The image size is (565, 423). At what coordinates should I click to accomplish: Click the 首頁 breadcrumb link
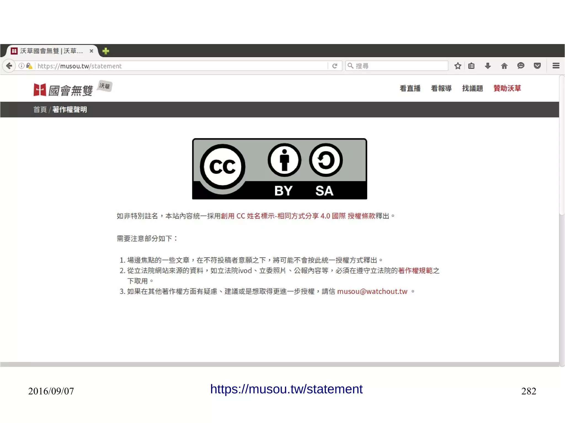tap(40, 110)
